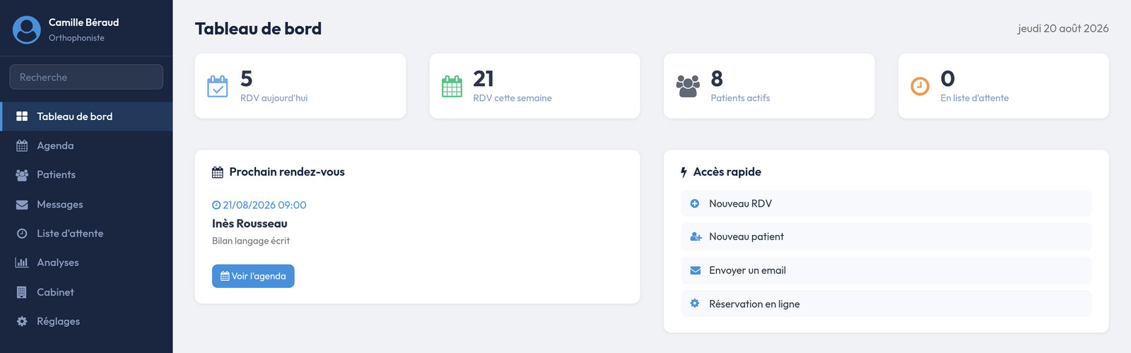Click the green calendar icon of RDV cette semaine

[452, 86]
